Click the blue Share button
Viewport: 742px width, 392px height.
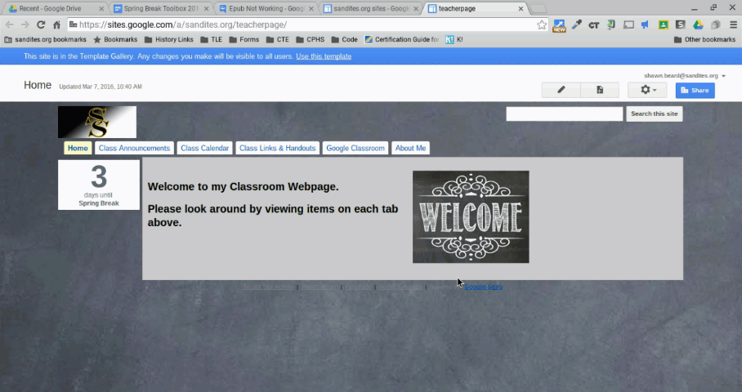pos(695,90)
